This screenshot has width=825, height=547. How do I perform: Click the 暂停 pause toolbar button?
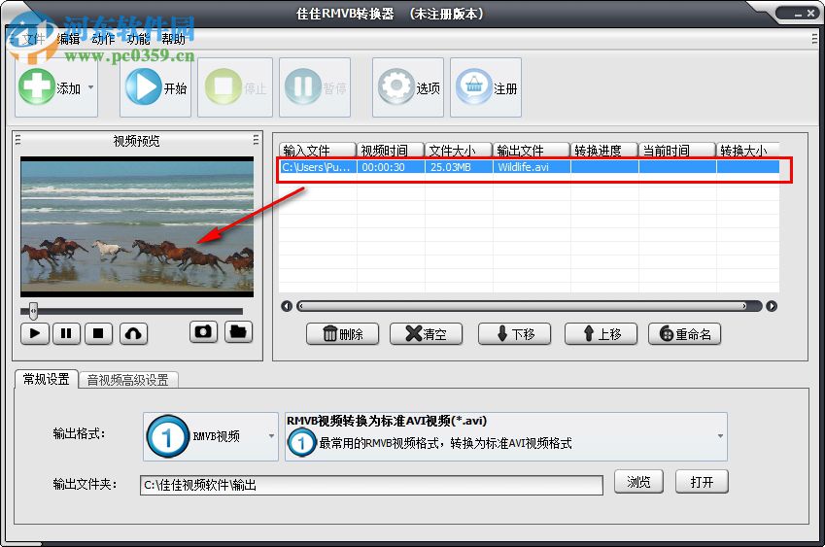coord(315,87)
